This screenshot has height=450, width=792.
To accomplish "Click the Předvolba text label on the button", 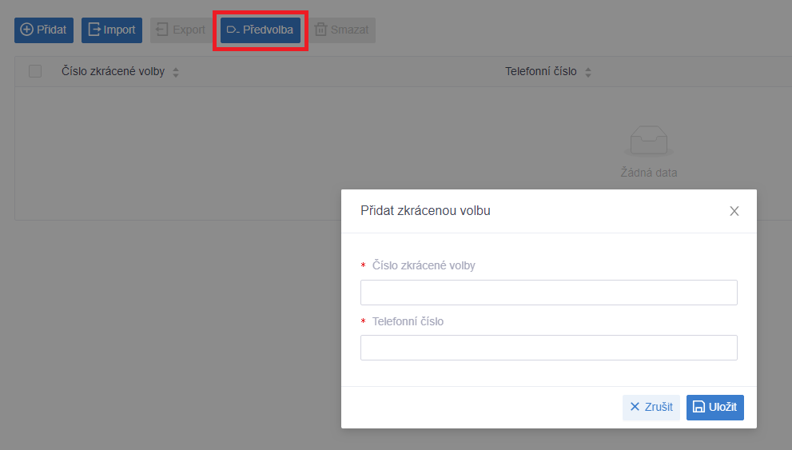I will (x=268, y=30).
